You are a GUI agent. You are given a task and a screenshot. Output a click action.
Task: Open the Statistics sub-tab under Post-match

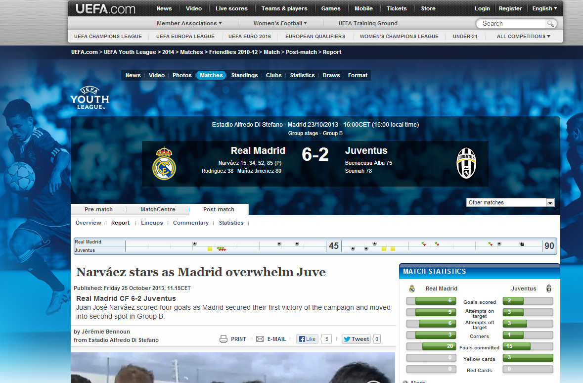231,223
